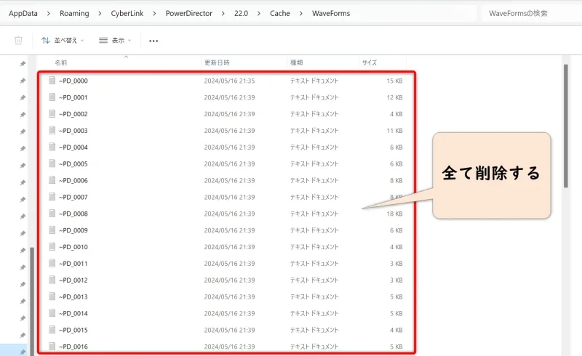This screenshot has width=582, height=356.
Task: Select file name ~PD_0001
Action: 73,97
